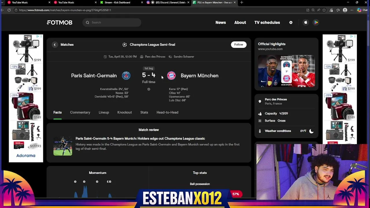Click the Bayern München crest
This screenshot has width=370, height=208.
click(171, 76)
